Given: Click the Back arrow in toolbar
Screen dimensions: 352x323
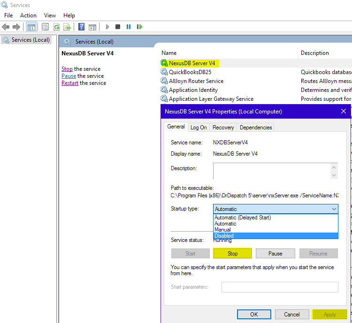Looking at the screenshot, I should [5, 27].
